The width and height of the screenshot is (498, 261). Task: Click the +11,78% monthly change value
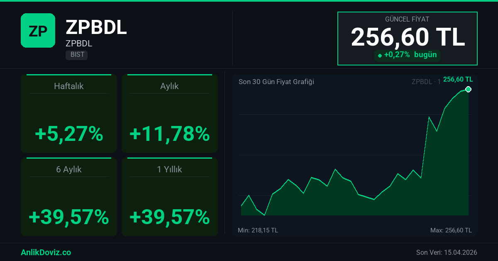169,134
